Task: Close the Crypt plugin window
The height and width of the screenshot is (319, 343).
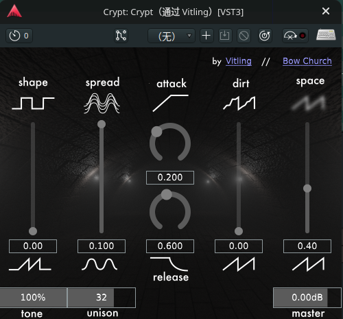Action: [x=326, y=11]
